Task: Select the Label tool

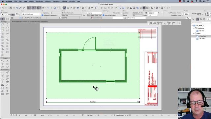Action: [7, 79]
